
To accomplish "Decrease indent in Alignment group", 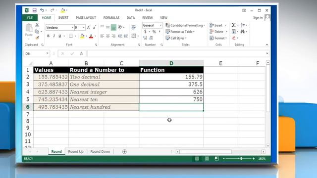I will (x=120, y=36).
